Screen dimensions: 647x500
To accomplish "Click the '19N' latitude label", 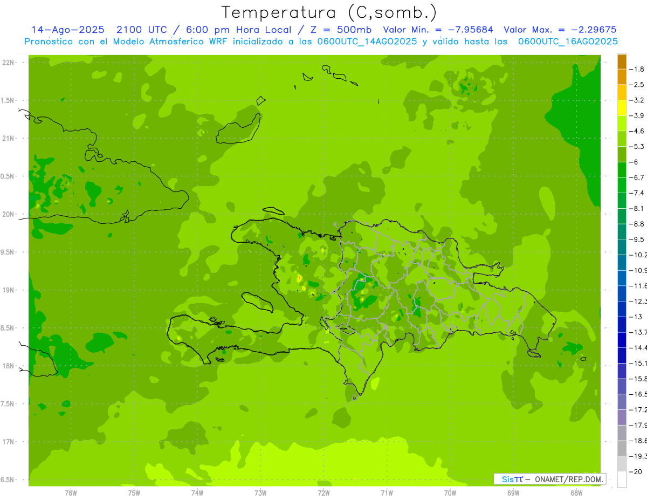I will [x=8, y=290].
